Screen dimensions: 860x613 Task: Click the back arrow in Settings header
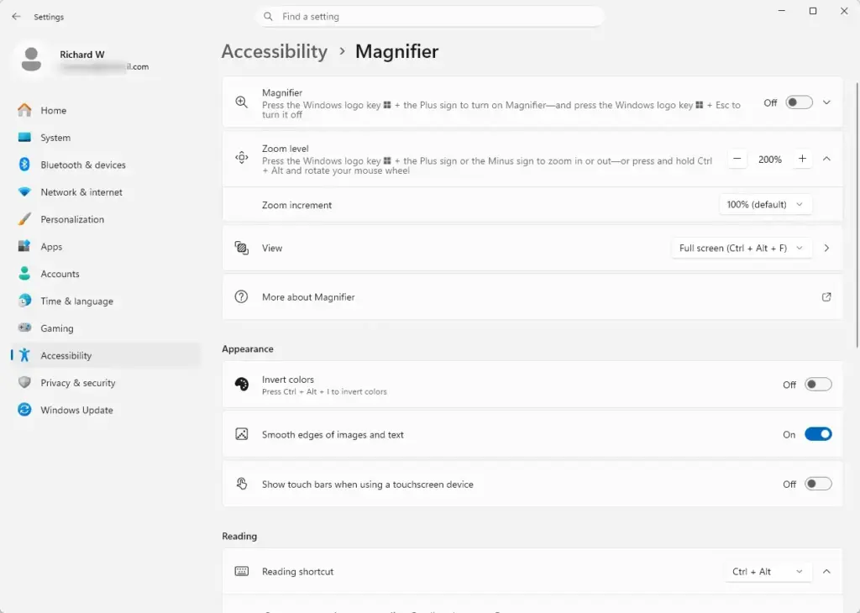coord(16,17)
